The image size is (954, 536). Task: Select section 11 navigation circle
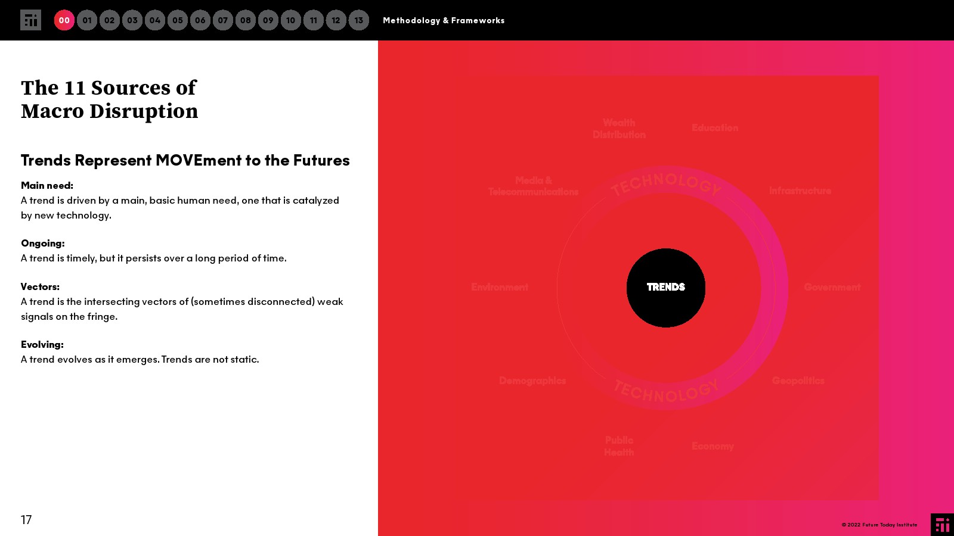tap(314, 20)
